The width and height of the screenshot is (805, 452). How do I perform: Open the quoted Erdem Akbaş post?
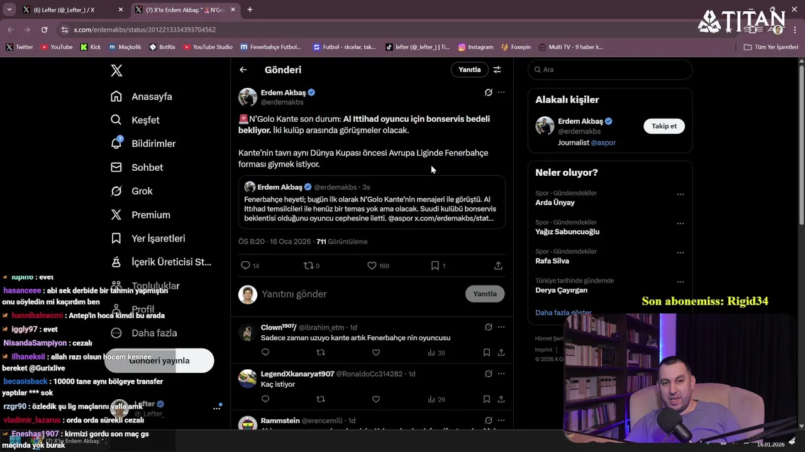372,201
